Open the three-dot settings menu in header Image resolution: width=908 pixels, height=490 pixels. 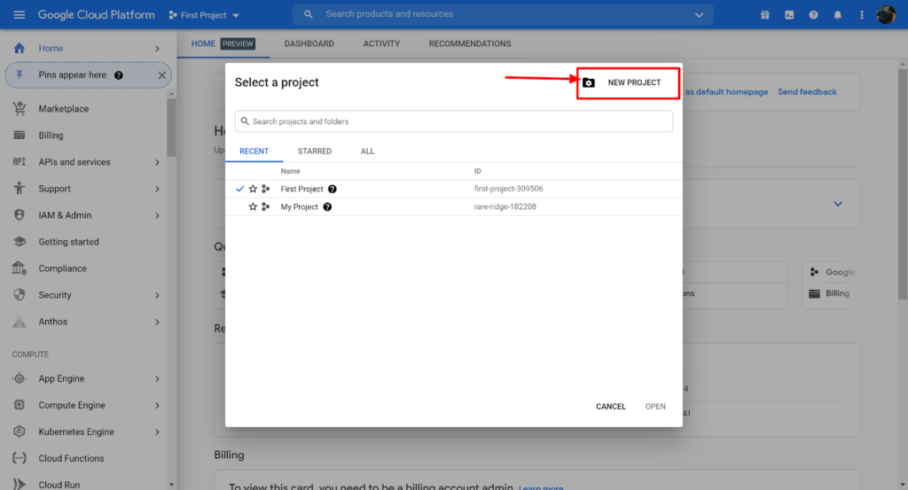[x=862, y=15]
